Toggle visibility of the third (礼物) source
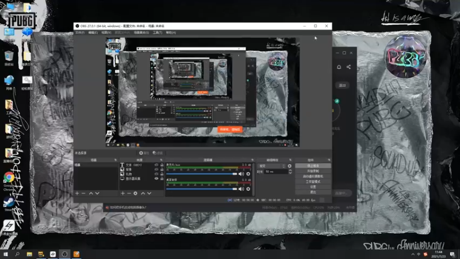Image resolution: width=460 pixels, height=259 pixels. click(156, 174)
